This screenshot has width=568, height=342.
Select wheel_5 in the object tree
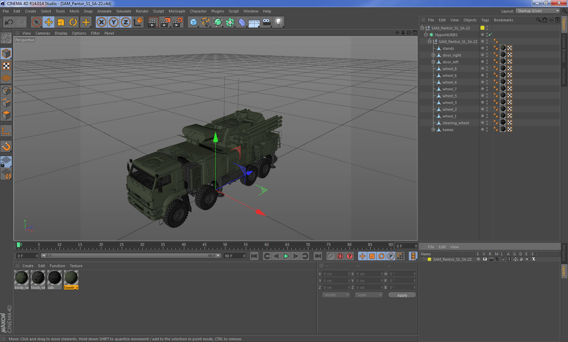pos(449,96)
